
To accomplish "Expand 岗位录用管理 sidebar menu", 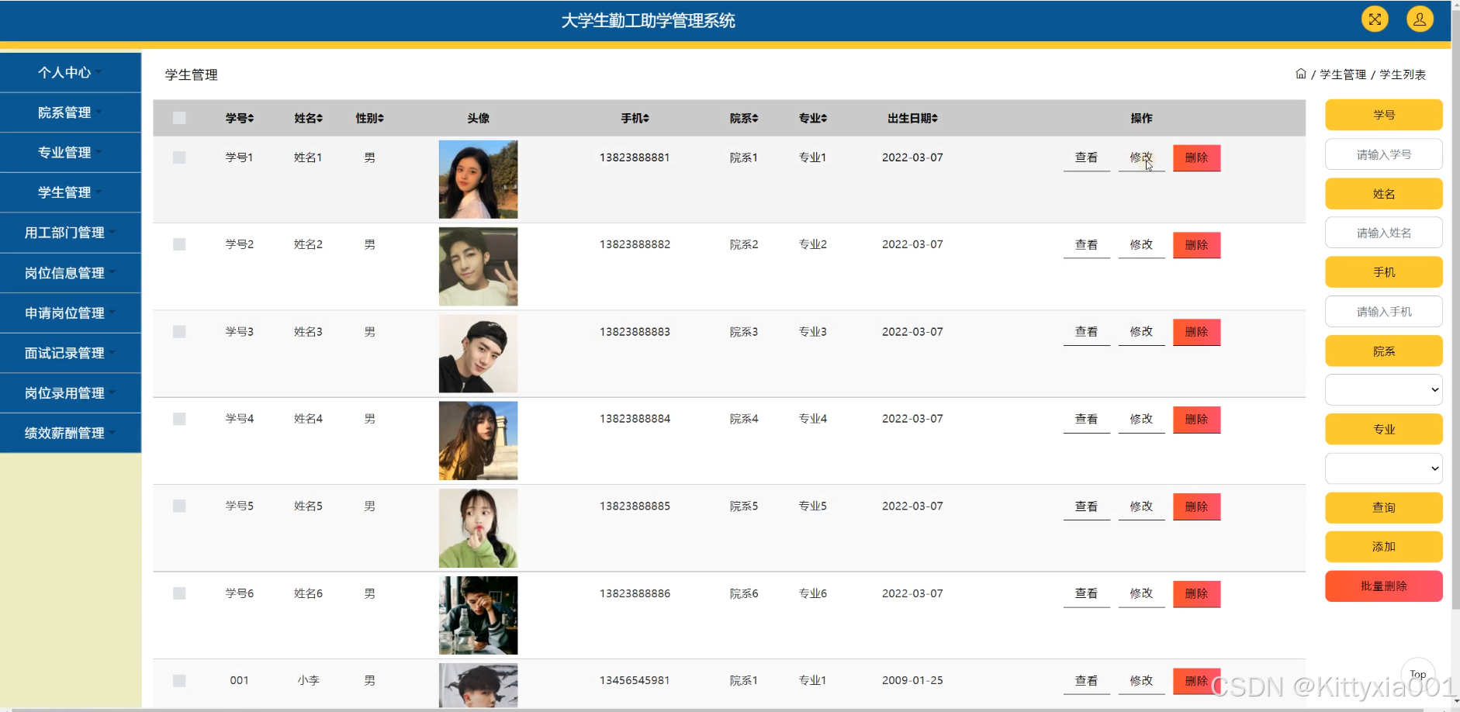I will 71,393.
